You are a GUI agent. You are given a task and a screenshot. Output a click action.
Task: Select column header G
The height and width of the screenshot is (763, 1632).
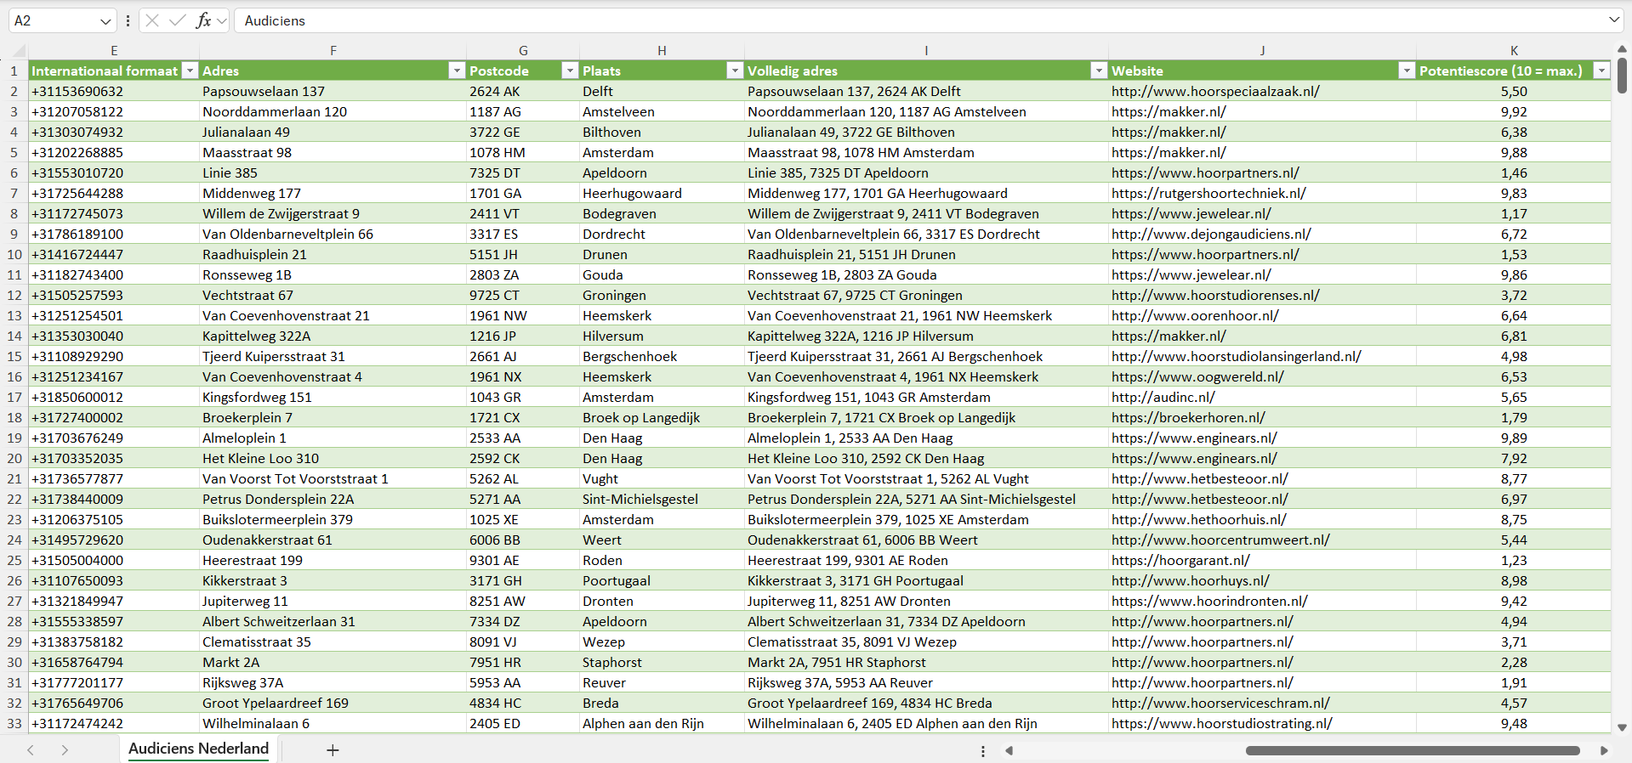point(523,51)
